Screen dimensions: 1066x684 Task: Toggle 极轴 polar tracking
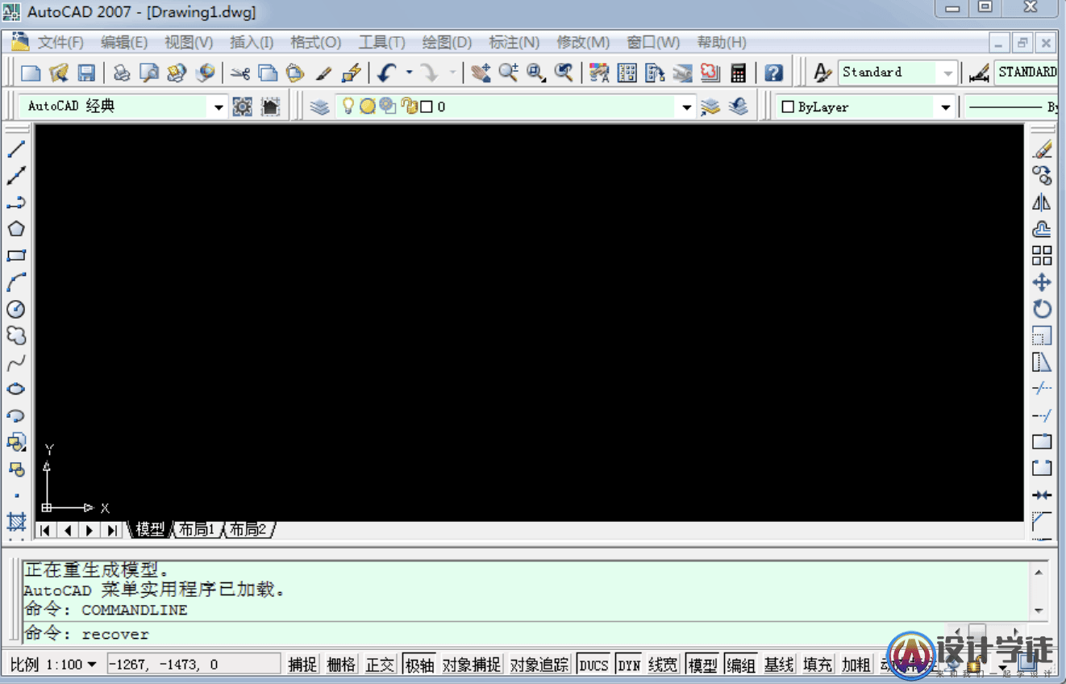pos(419,665)
